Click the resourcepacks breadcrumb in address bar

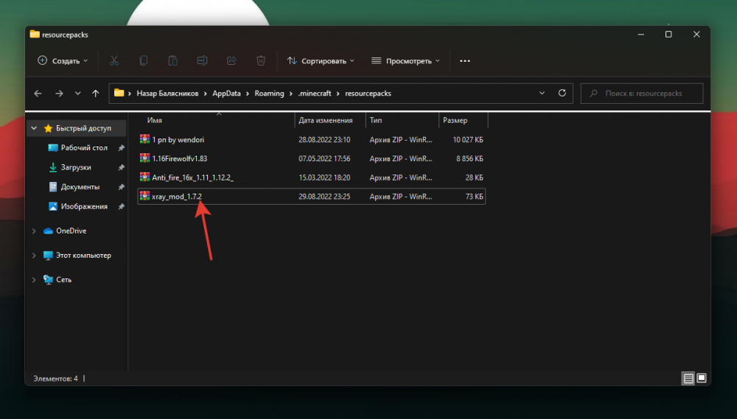(368, 94)
